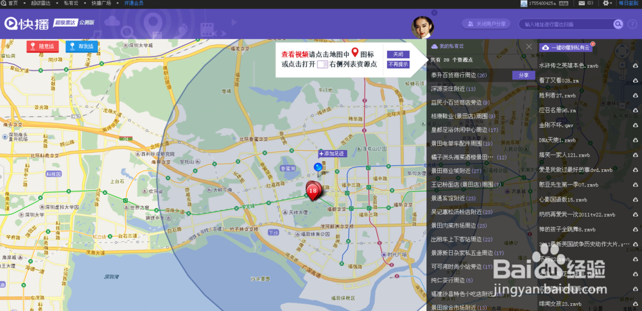Close the profile photo via small x
Screen dimensions: 642x311
pyautogui.click(x=434, y=13)
